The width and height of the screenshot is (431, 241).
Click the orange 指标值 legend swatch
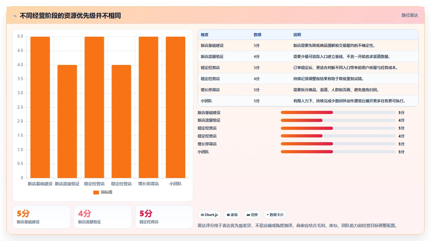(96, 193)
